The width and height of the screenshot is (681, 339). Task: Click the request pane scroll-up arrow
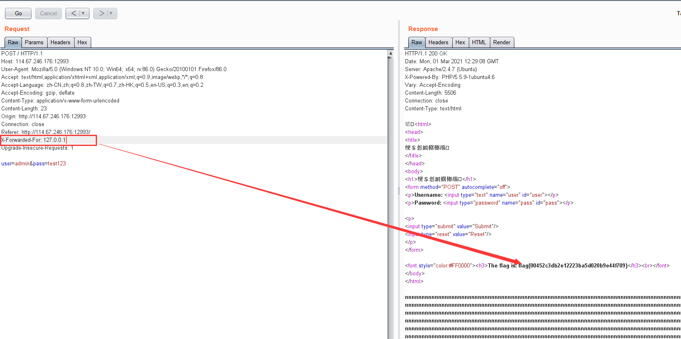tap(390, 53)
